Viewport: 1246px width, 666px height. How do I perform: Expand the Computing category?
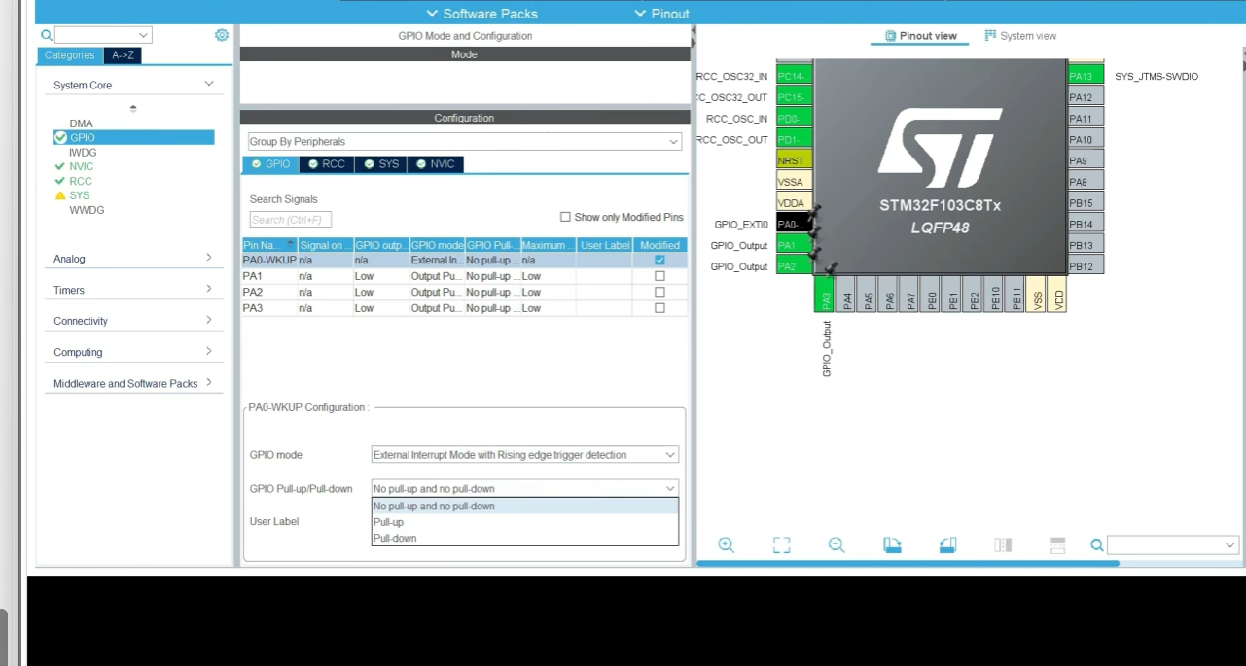[208, 351]
